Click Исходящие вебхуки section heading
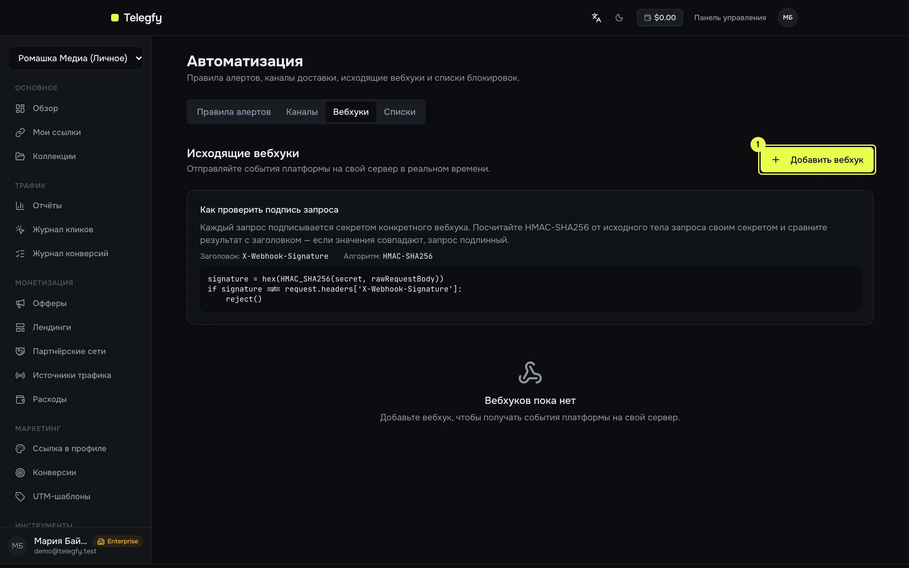 point(243,153)
